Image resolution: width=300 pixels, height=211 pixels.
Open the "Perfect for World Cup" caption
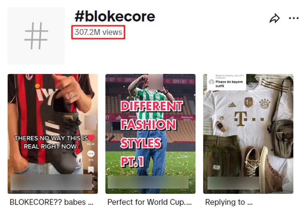(150, 202)
